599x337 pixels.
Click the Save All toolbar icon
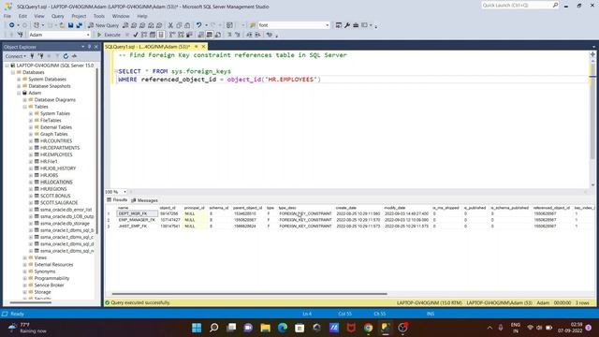[79, 25]
